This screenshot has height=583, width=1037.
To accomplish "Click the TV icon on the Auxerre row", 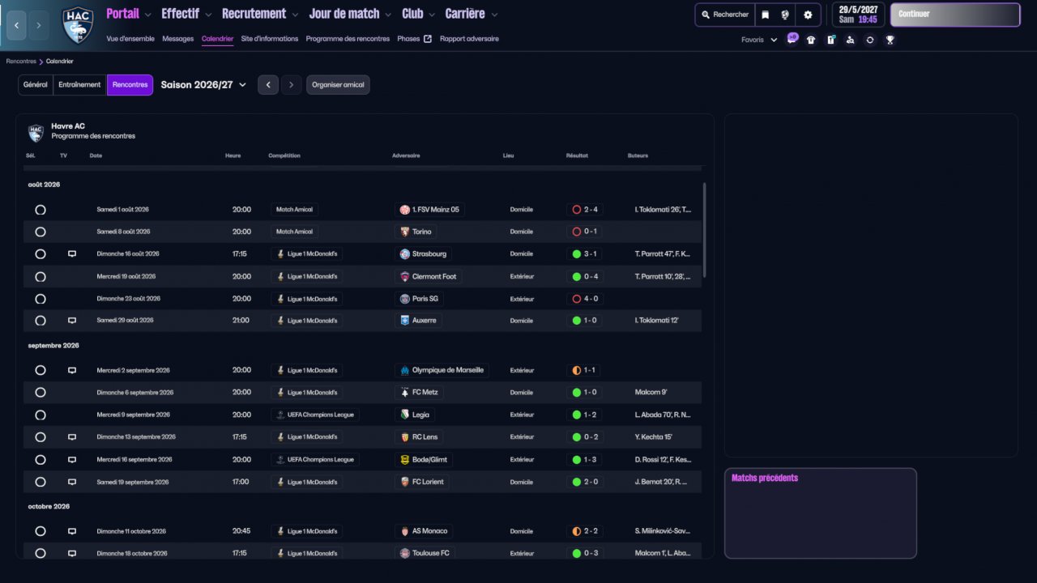I will pyautogui.click(x=72, y=321).
